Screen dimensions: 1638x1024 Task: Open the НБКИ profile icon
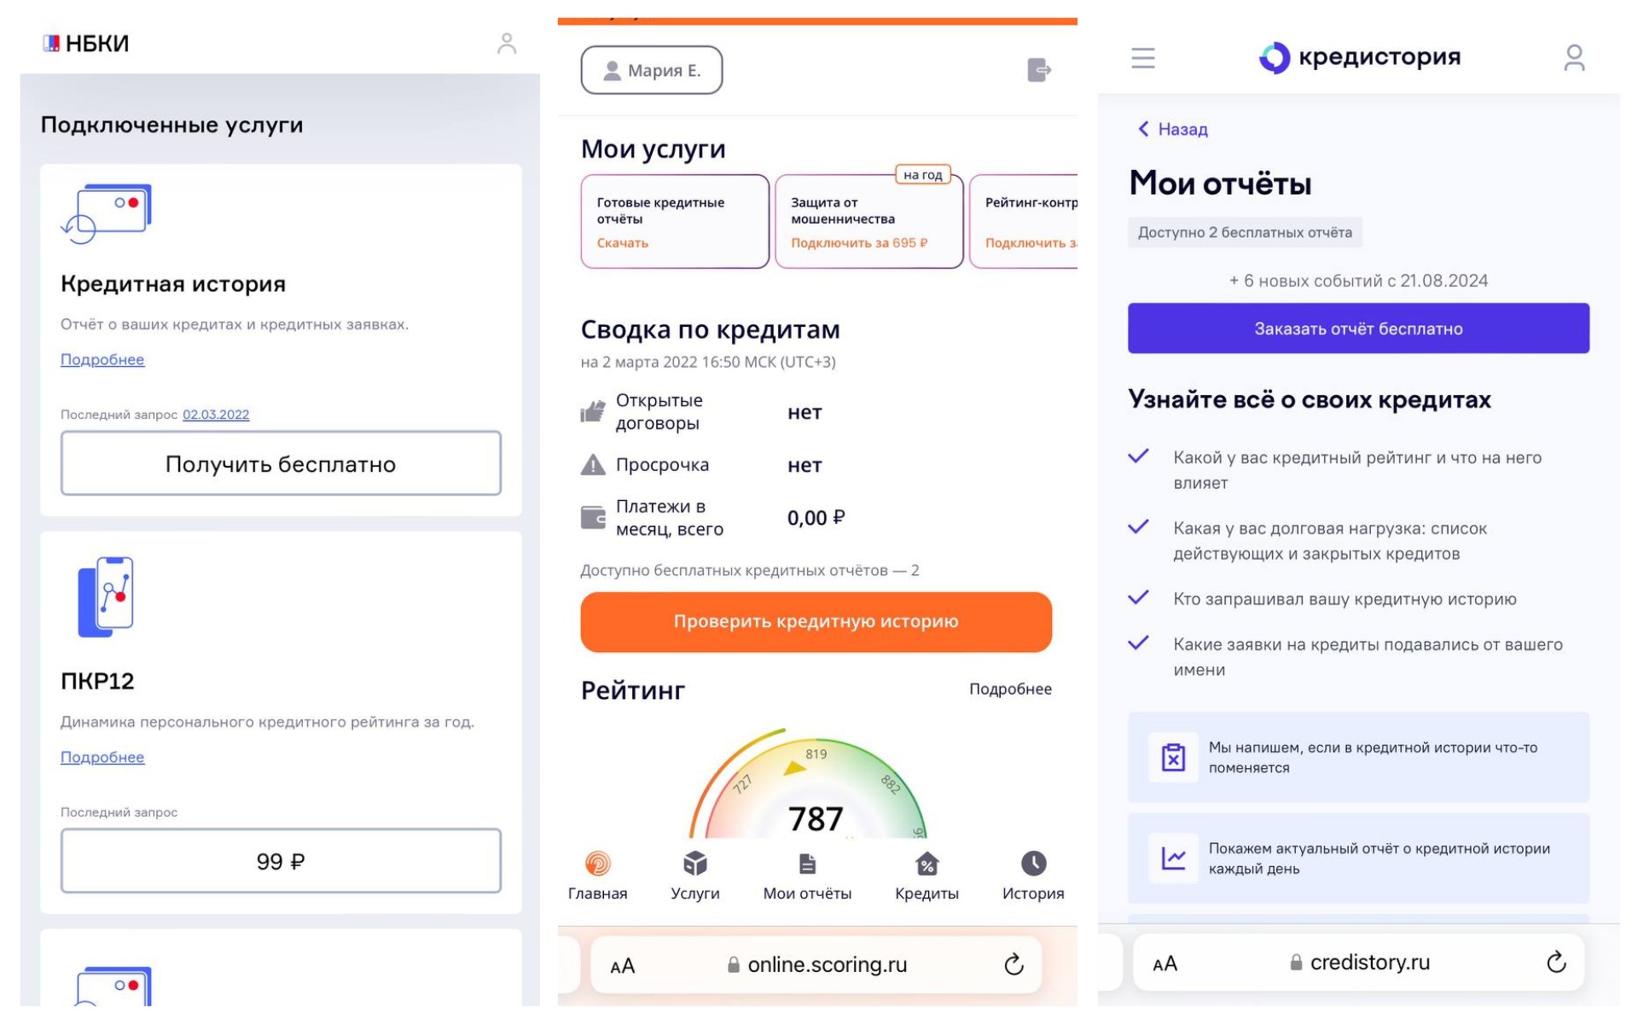point(507,44)
